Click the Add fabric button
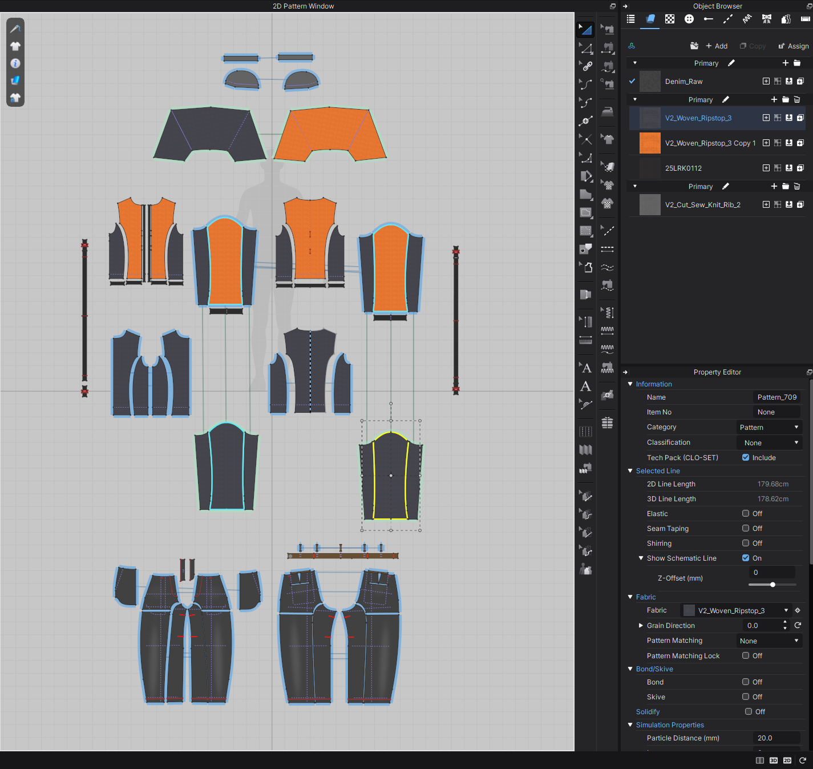813x769 pixels. point(717,46)
